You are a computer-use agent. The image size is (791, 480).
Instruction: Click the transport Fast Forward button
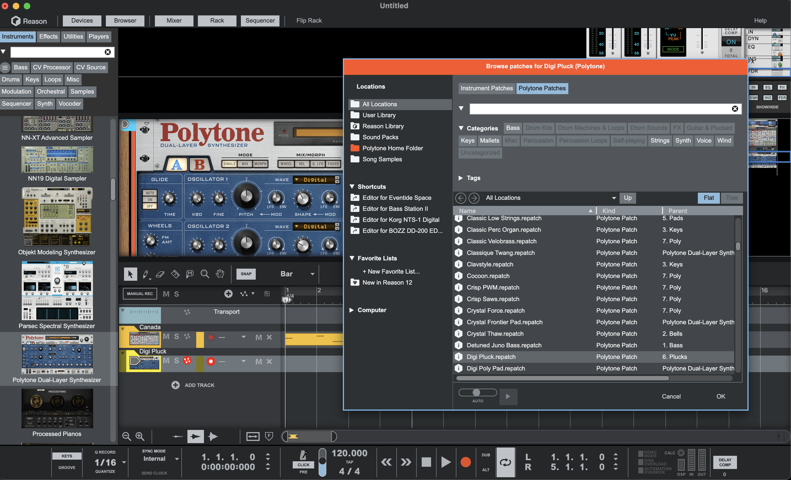[406, 462]
